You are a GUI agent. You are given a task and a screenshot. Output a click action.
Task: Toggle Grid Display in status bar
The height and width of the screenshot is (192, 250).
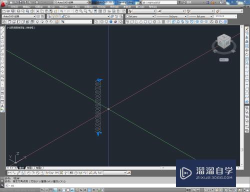pos(51,190)
